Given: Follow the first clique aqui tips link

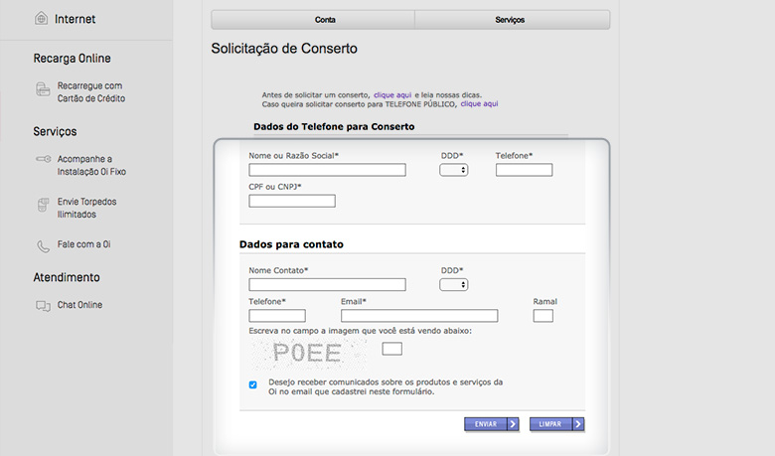Looking at the screenshot, I should pyautogui.click(x=392, y=94).
